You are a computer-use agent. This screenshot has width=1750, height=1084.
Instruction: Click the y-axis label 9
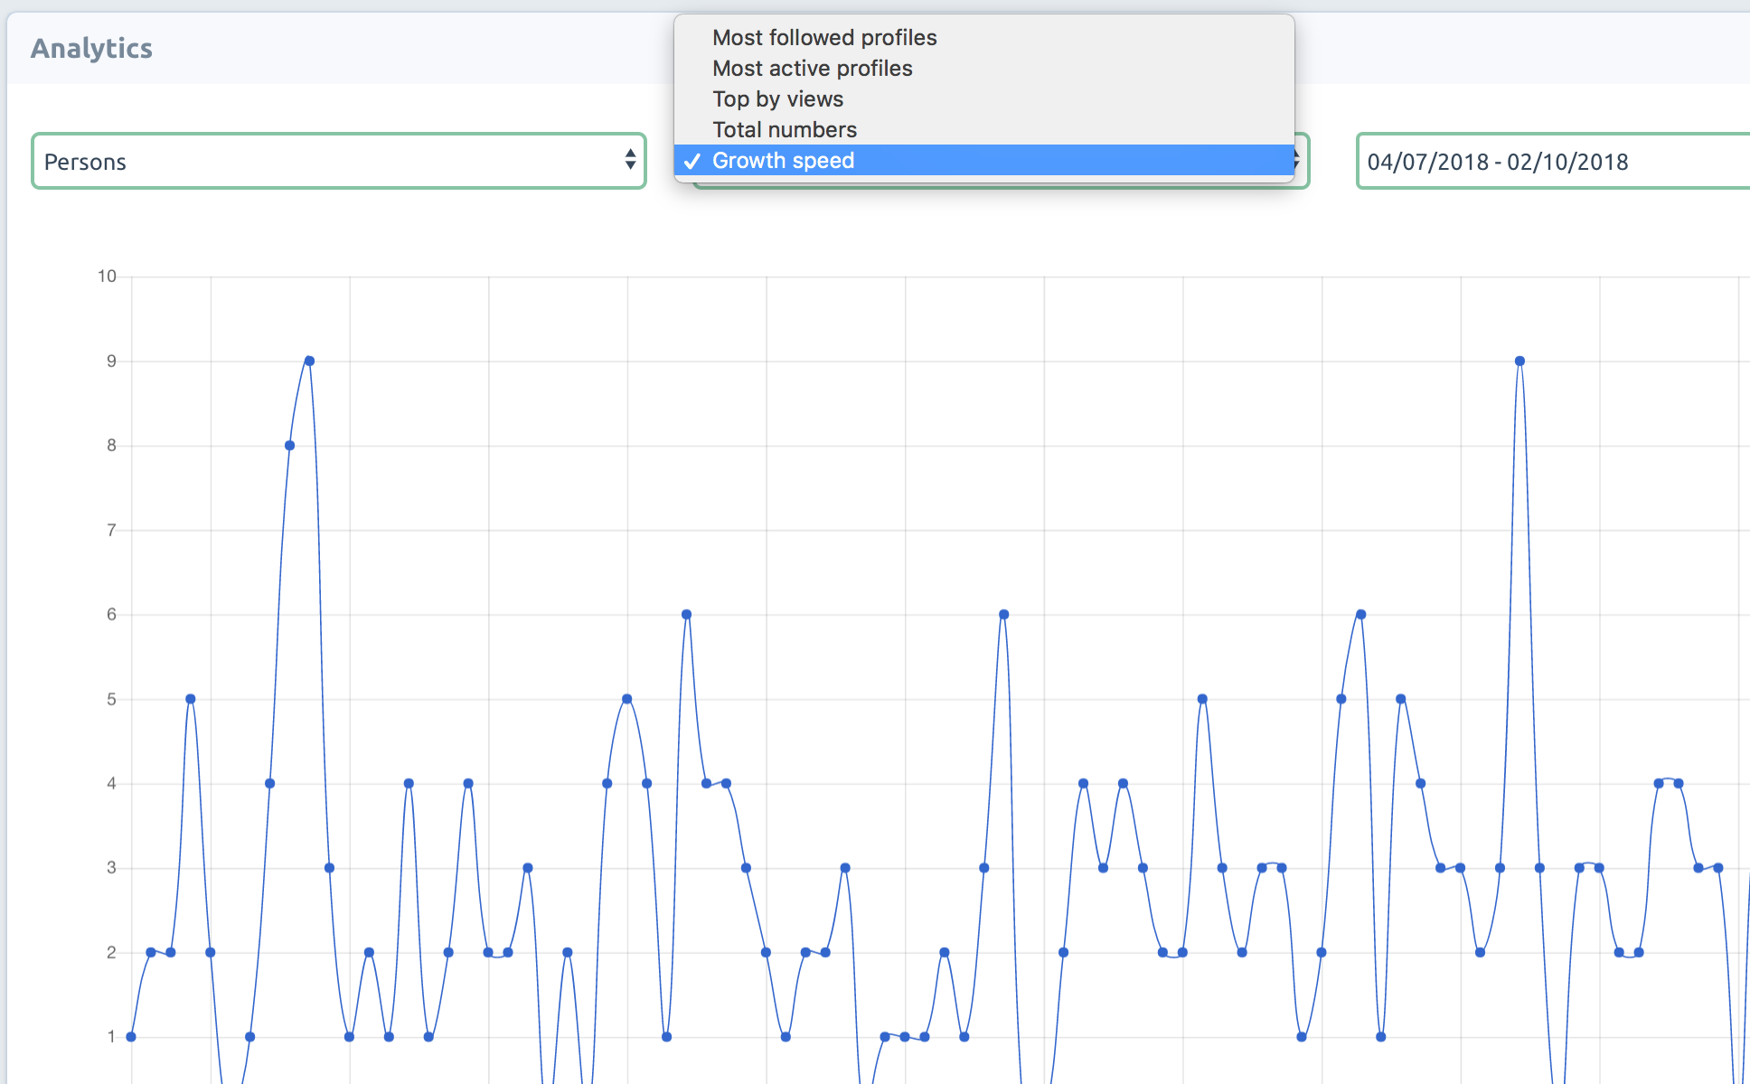[x=111, y=361]
